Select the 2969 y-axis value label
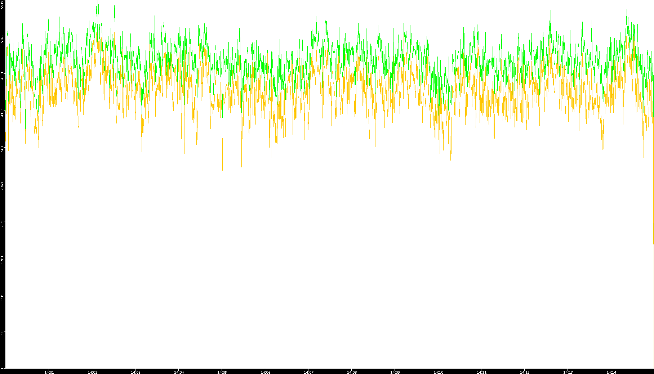 tap(2, 186)
